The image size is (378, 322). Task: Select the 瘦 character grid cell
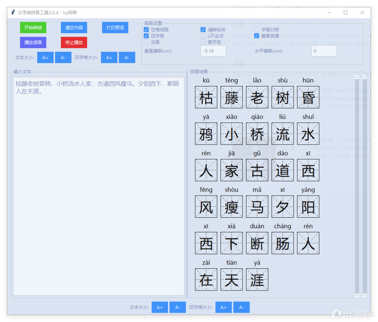(231, 206)
